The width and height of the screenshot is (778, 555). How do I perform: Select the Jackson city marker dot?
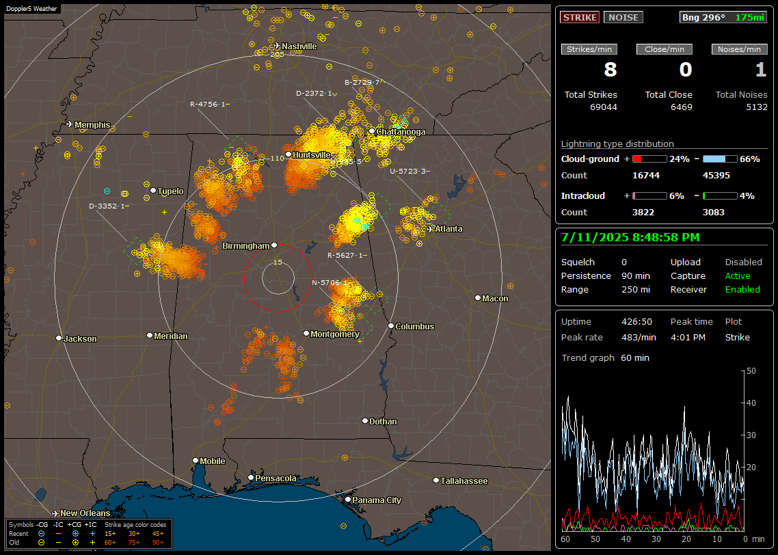pyautogui.click(x=59, y=338)
